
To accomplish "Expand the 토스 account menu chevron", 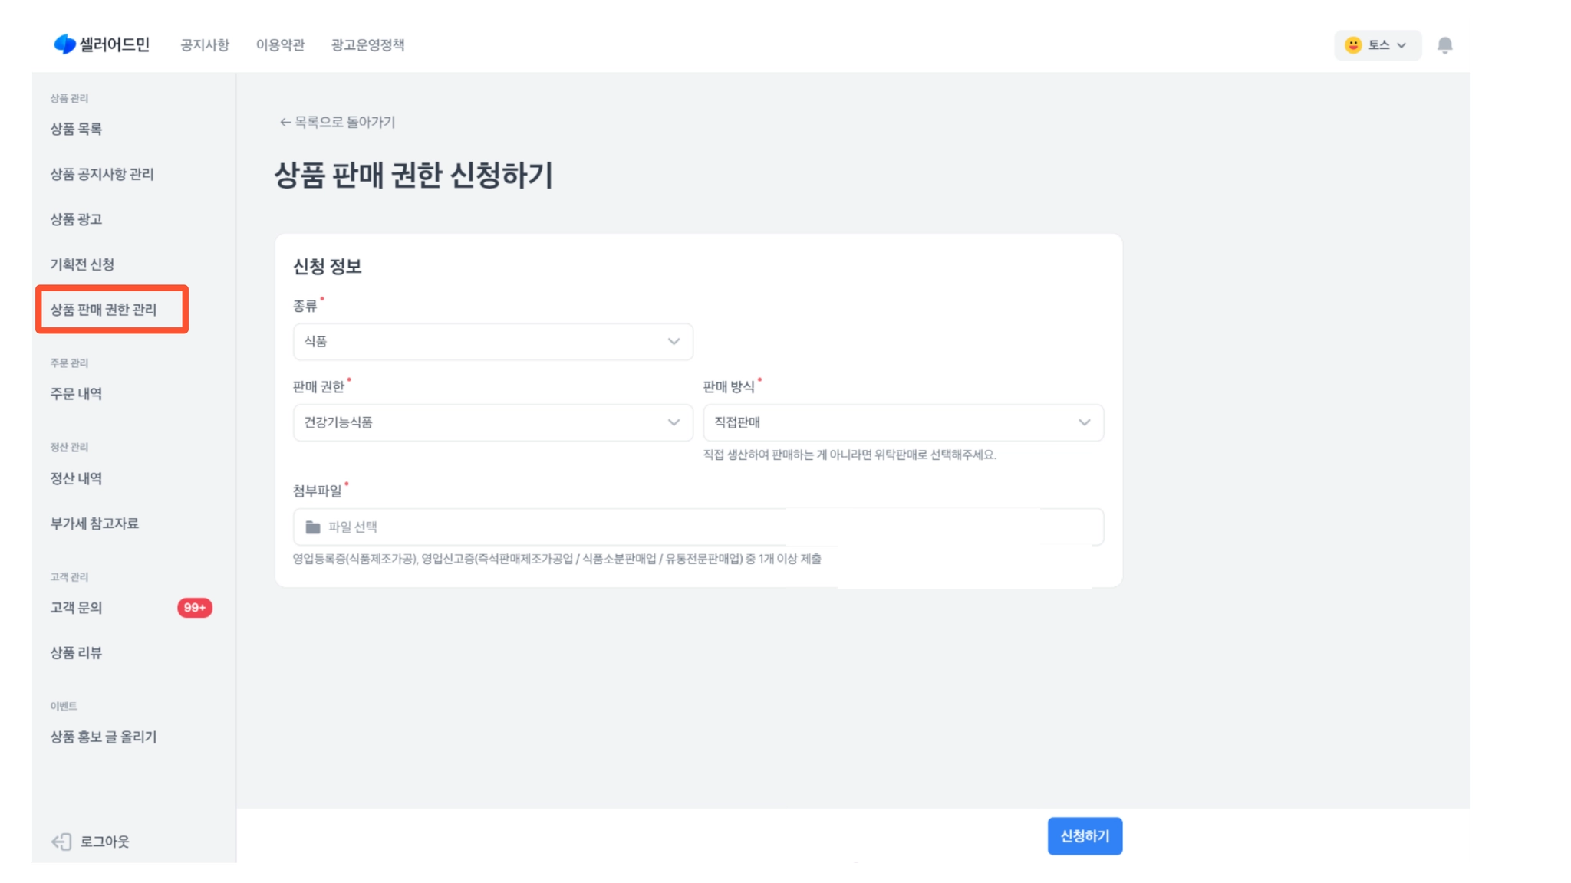I will [x=1401, y=45].
